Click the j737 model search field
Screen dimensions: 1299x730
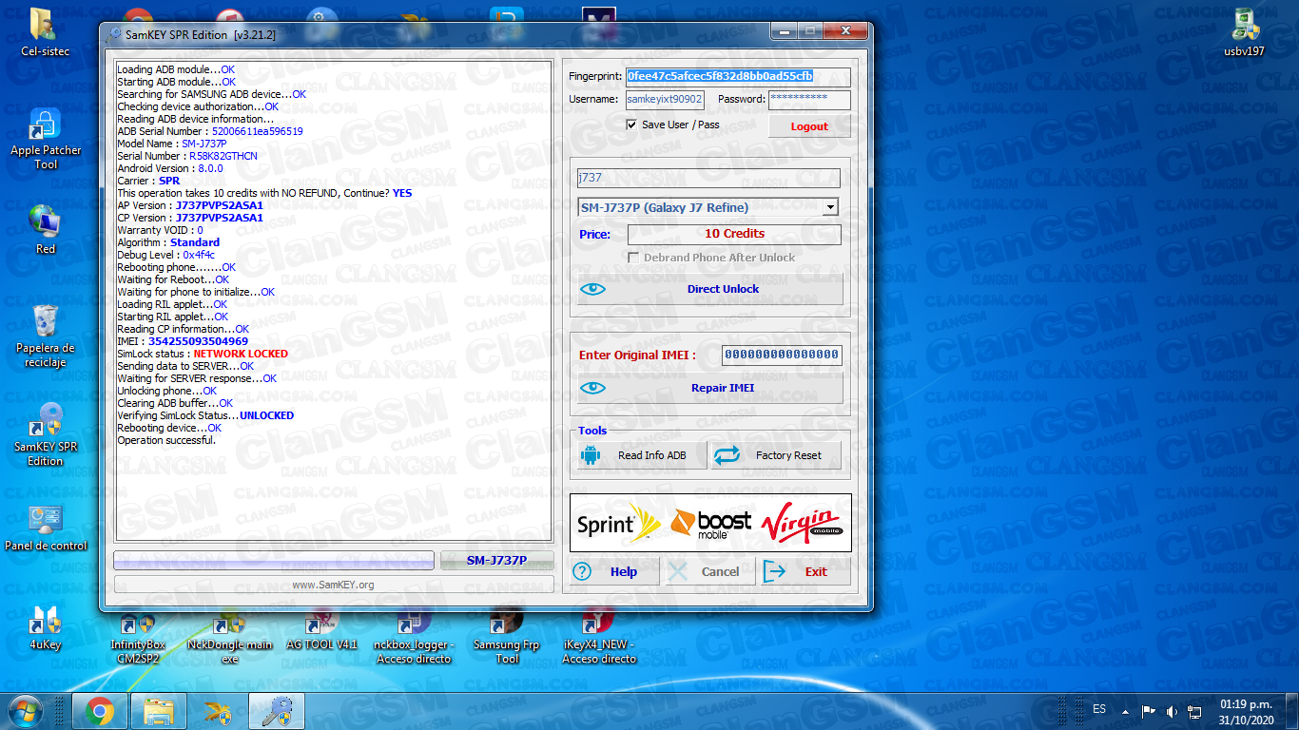(x=708, y=178)
